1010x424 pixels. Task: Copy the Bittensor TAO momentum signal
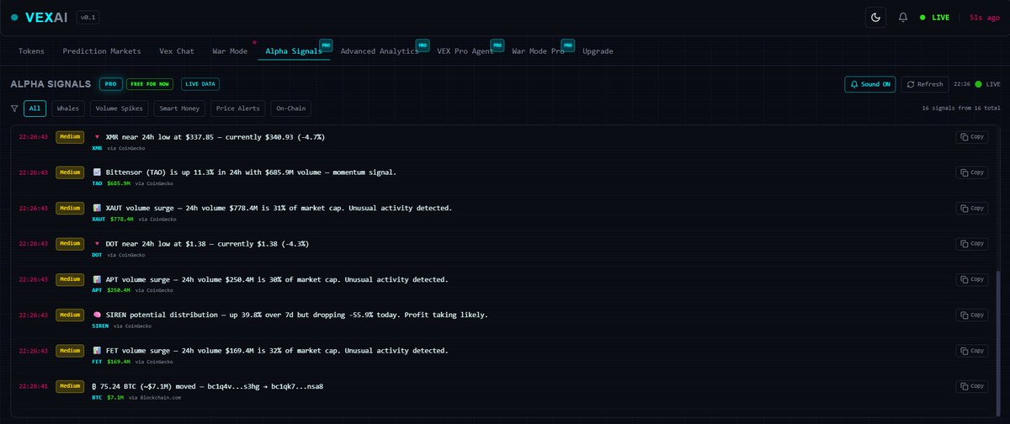click(971, 172)
